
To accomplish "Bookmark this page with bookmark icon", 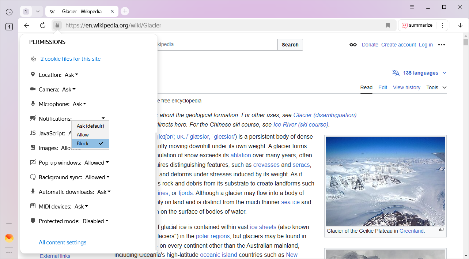I will click(x=388, y=25).
